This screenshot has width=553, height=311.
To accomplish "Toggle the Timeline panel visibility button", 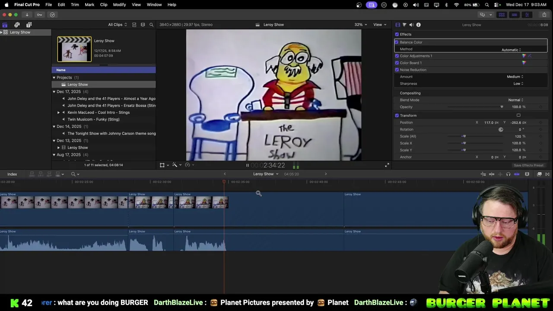I will pos(514,15).
